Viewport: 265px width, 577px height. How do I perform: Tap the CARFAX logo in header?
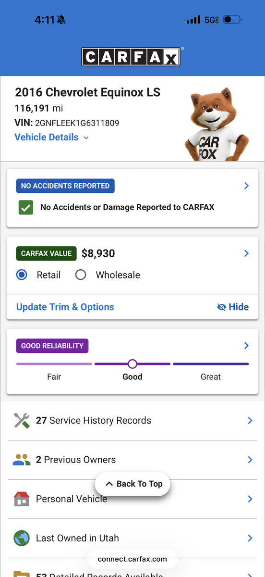pyautogui.click(x=131, y=57)
